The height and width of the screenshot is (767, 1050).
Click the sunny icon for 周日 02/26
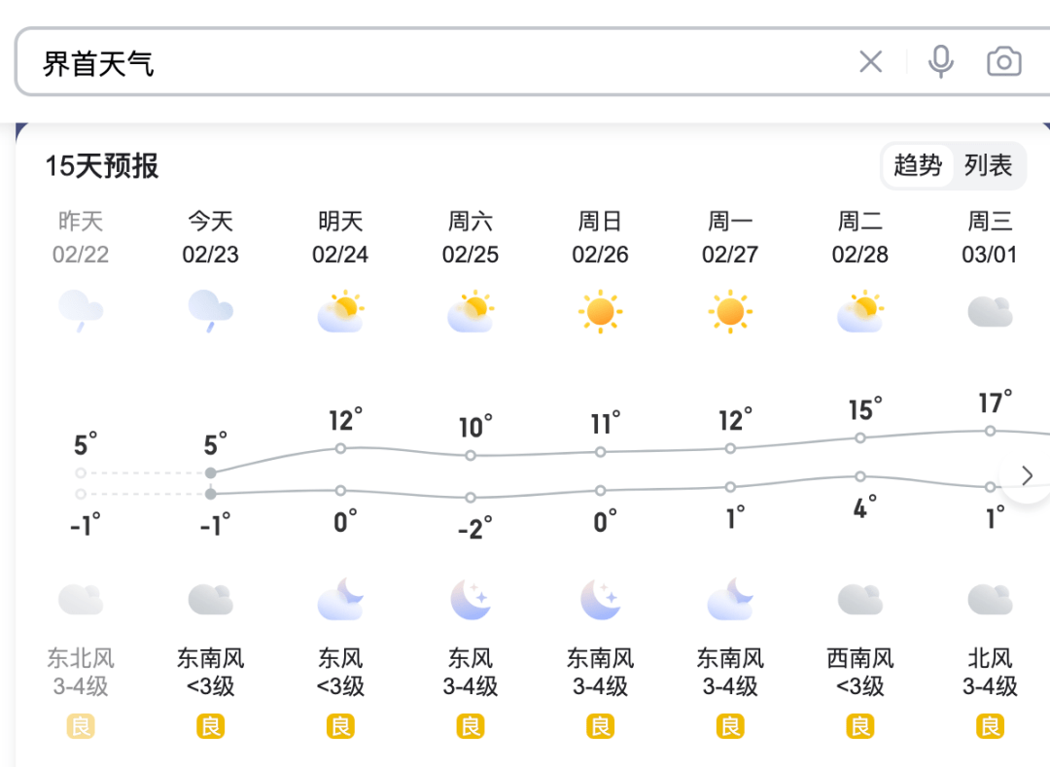[600, 311]
